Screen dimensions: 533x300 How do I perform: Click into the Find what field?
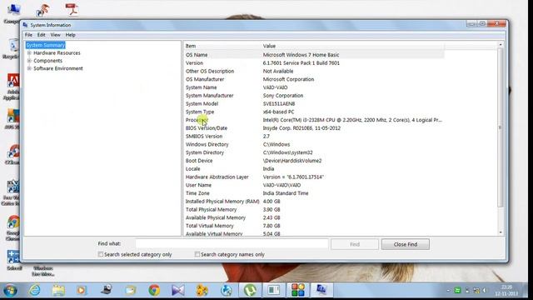(x=232, y=243)
